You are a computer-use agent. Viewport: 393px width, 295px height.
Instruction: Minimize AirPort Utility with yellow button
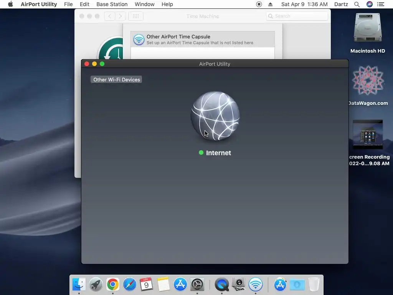94,64
